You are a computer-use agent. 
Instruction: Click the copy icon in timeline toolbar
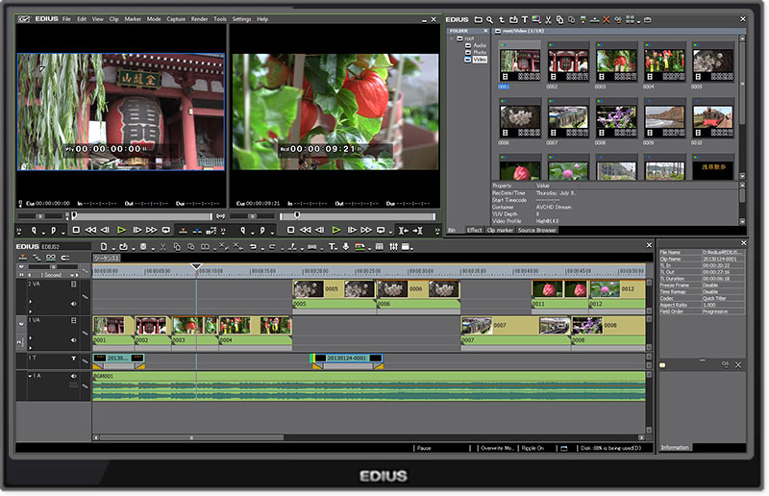[x=177, y=247]
